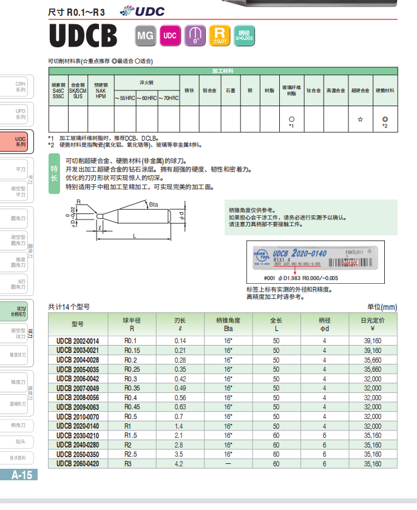Click the orange R ±0.01 tolerance icon
Image resolution: width=417 pixels, height=510 pixels.
pos(219,35)
